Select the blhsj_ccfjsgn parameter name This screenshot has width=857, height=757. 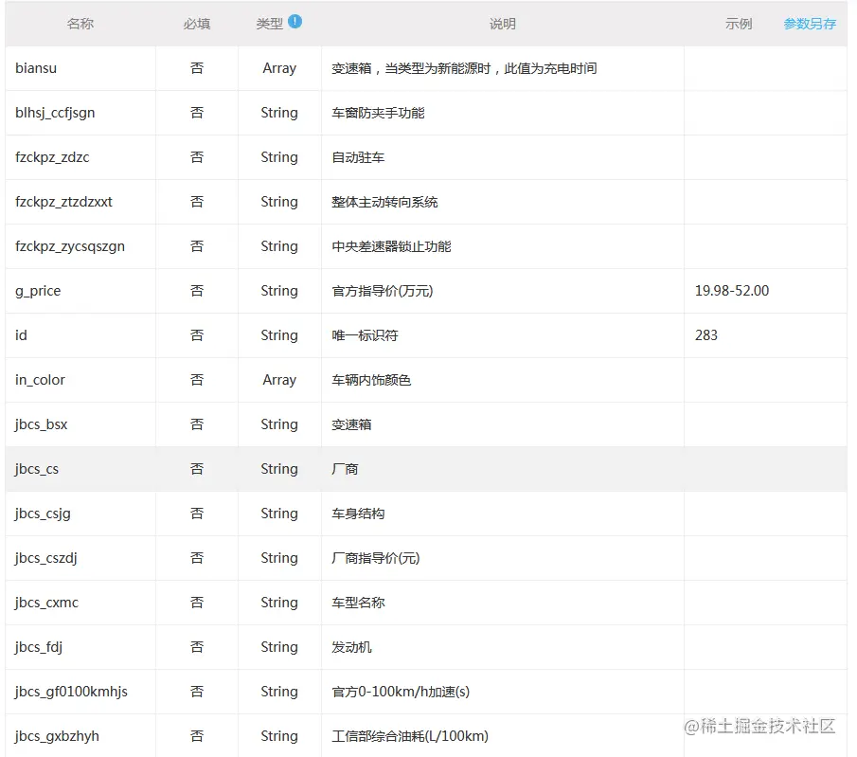point(55,113)
